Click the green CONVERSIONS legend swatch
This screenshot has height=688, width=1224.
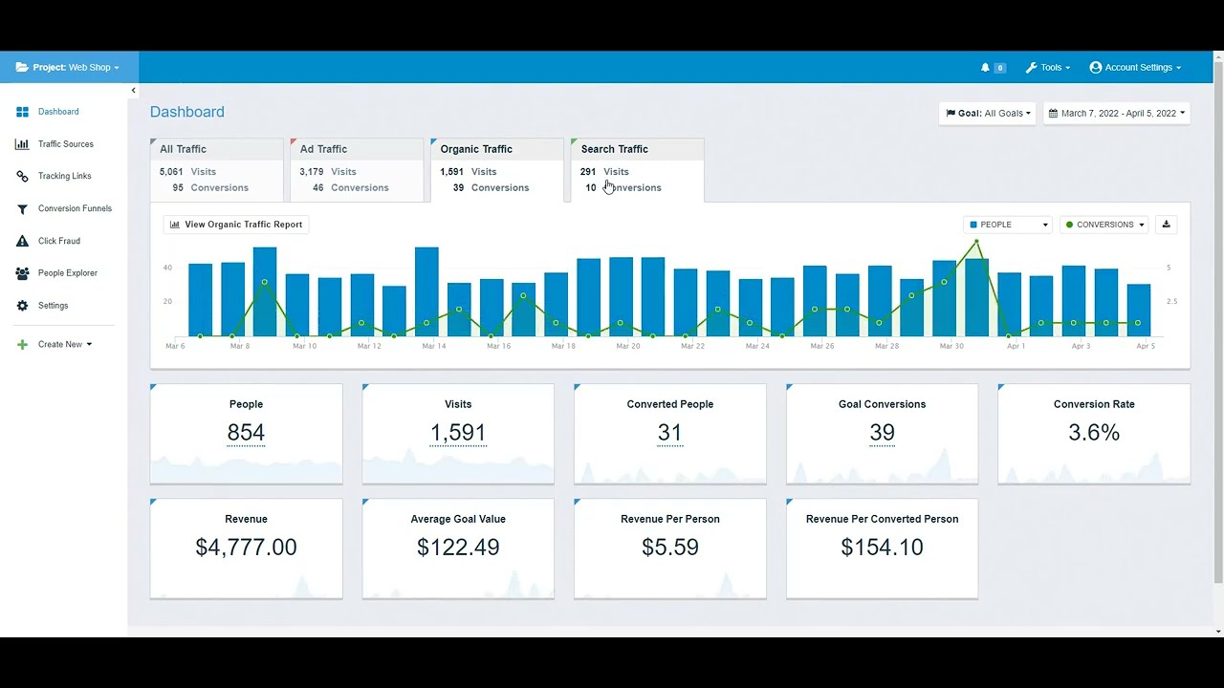click(x=1069, y=225)
